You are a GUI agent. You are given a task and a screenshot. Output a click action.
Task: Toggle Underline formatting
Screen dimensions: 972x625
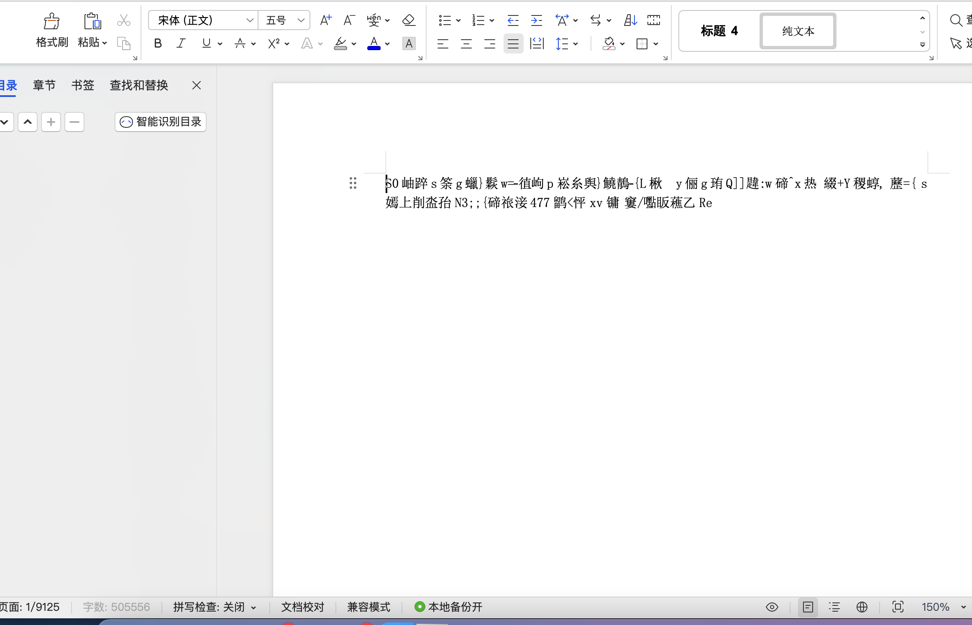click(x=206, y=43)
